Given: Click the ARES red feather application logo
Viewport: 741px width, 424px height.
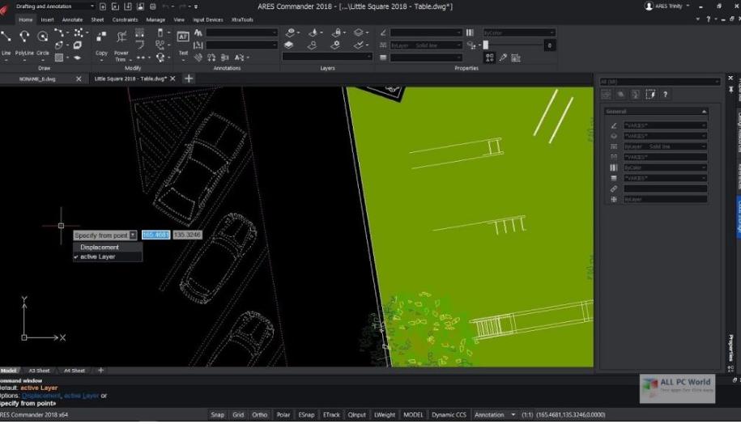Looking at the screenshot, I should 5,10.
